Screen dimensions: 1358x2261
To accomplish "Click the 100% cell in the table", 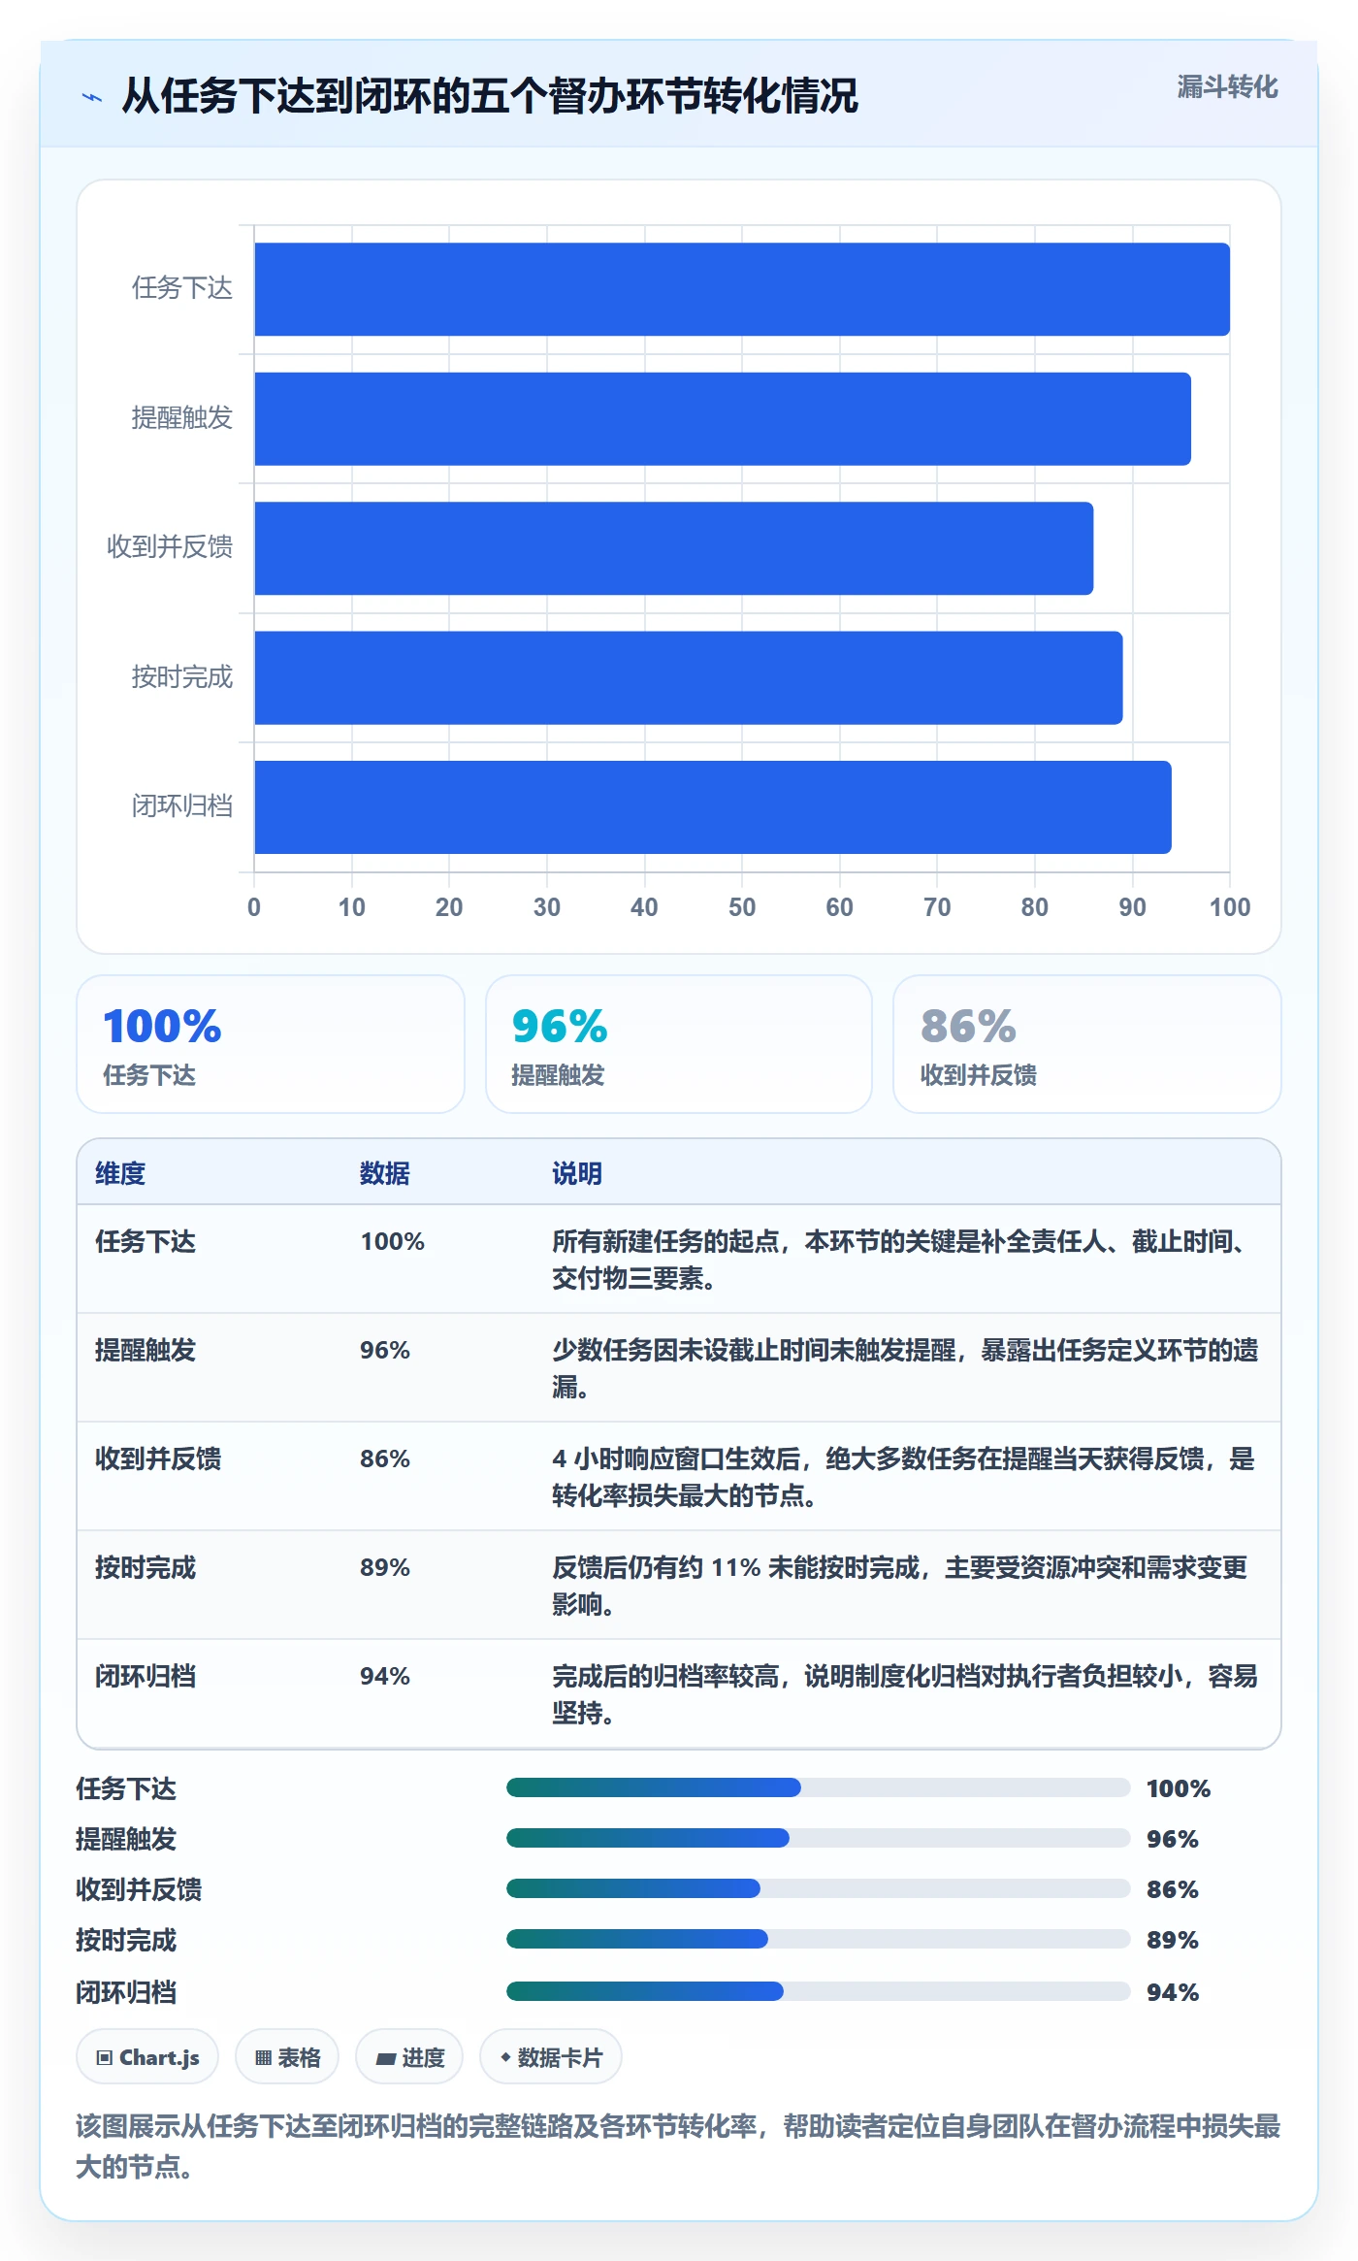I will tap(393, 1241).
